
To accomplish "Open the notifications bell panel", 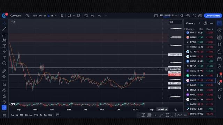I will pyautogui.click(x=219, y=97).
